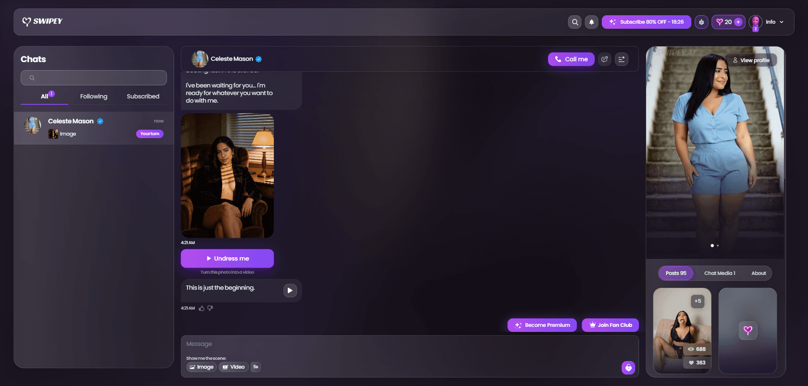Show the second profile photo via carousel dot

[x=718, y=246]
